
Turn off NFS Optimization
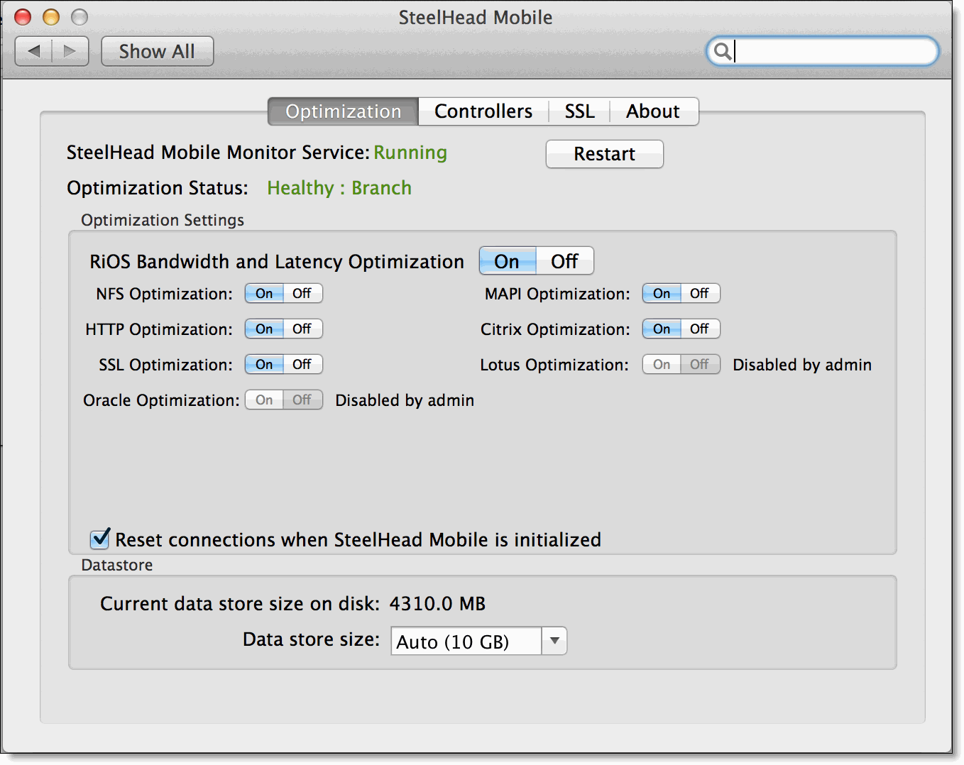[302, 293]
